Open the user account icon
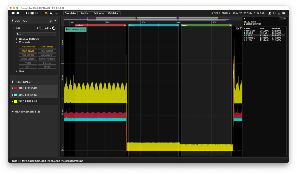 [269, 13]
